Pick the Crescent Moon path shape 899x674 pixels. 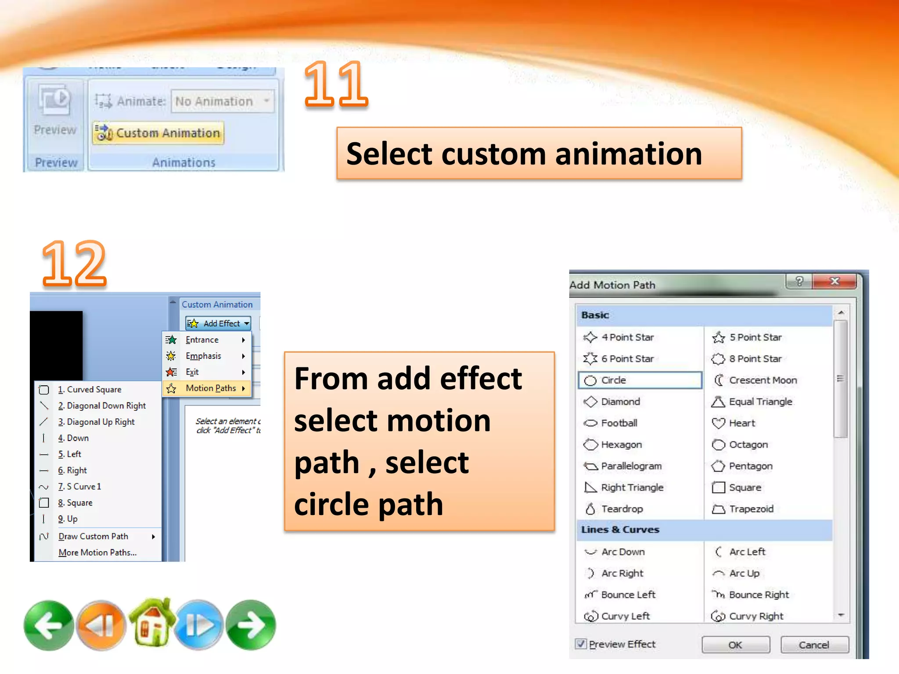pos(762,380)
